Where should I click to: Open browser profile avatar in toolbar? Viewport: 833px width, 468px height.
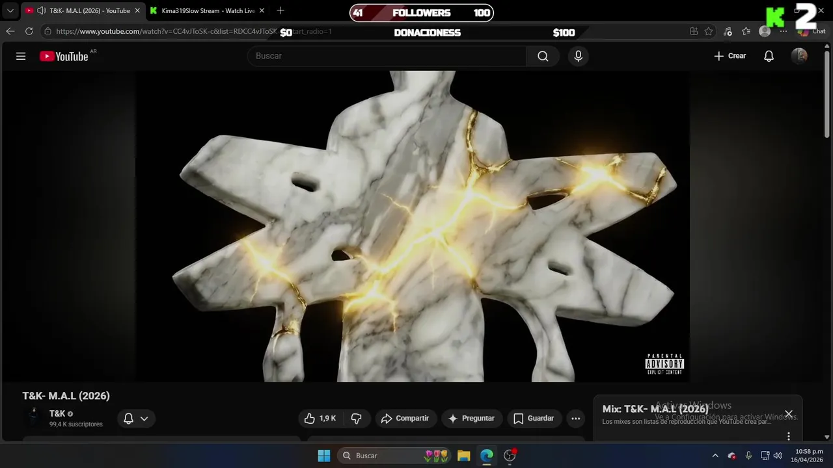(765, 31)
